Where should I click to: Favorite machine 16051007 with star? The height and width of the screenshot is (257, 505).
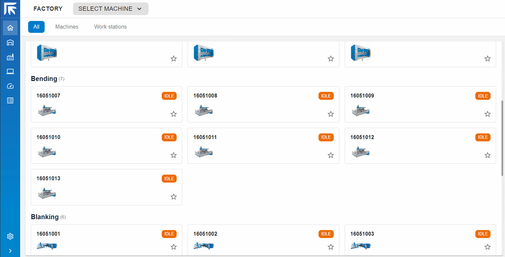[174, 114]
